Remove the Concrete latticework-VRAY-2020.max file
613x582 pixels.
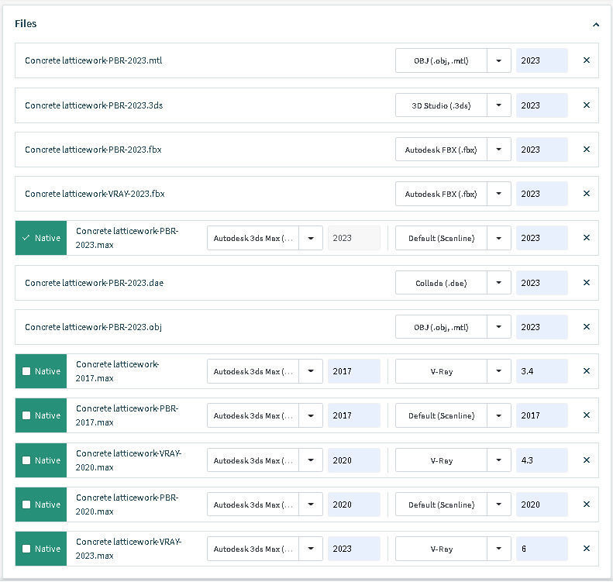(586, 460)
